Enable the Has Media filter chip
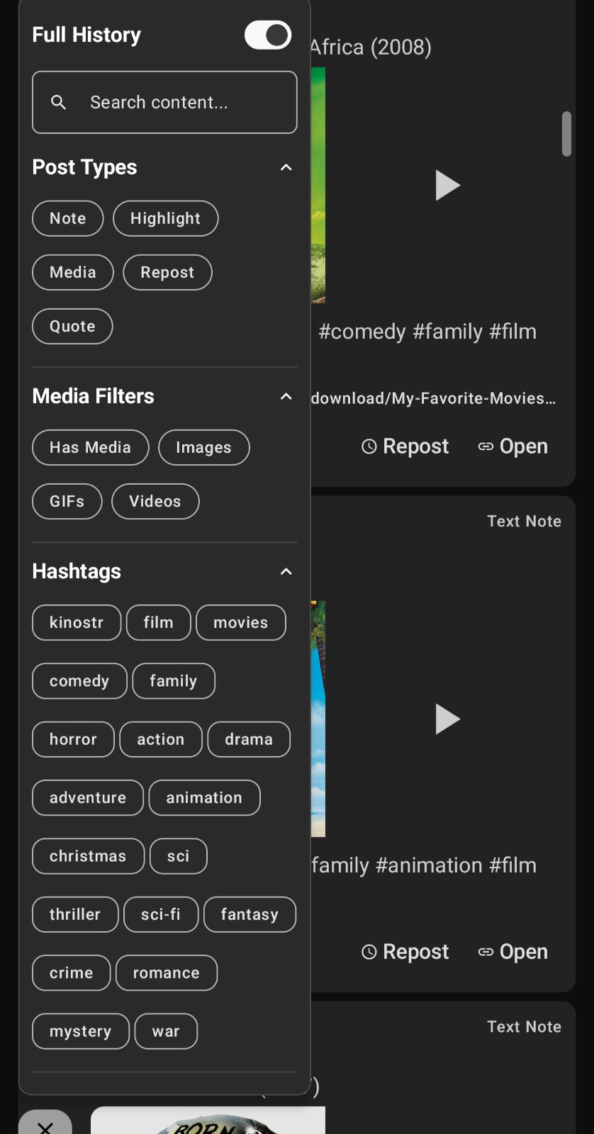The height and width of the screenshot is (1134, 594). (x=90, y=447)
